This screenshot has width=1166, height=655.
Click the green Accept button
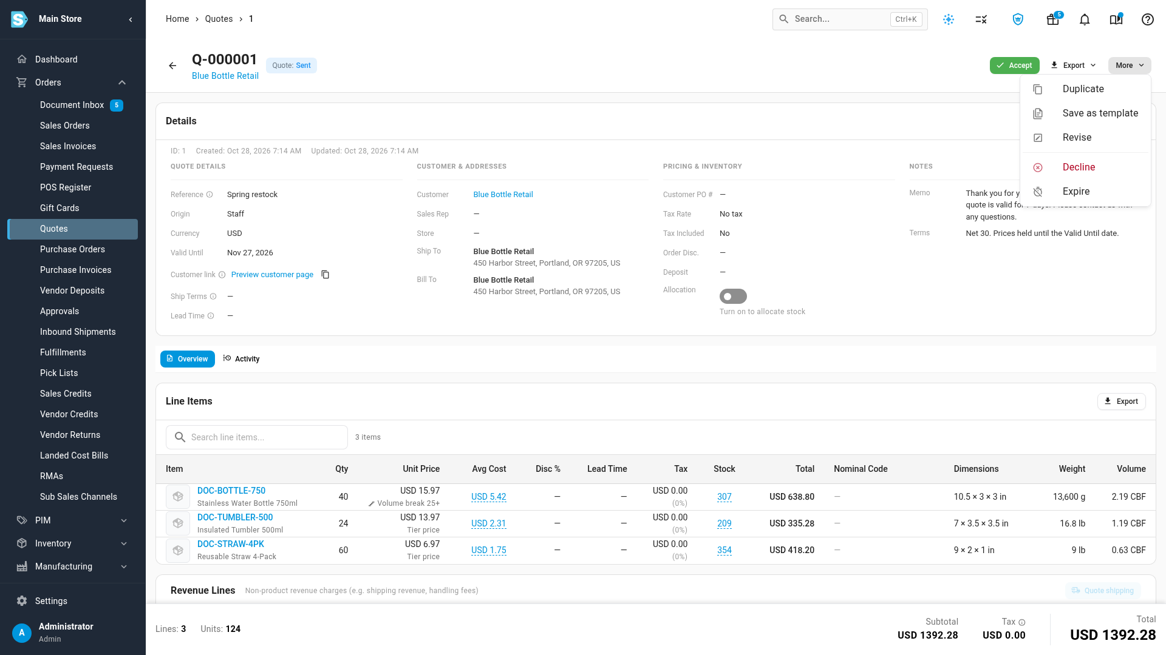tap(1014, 65)
